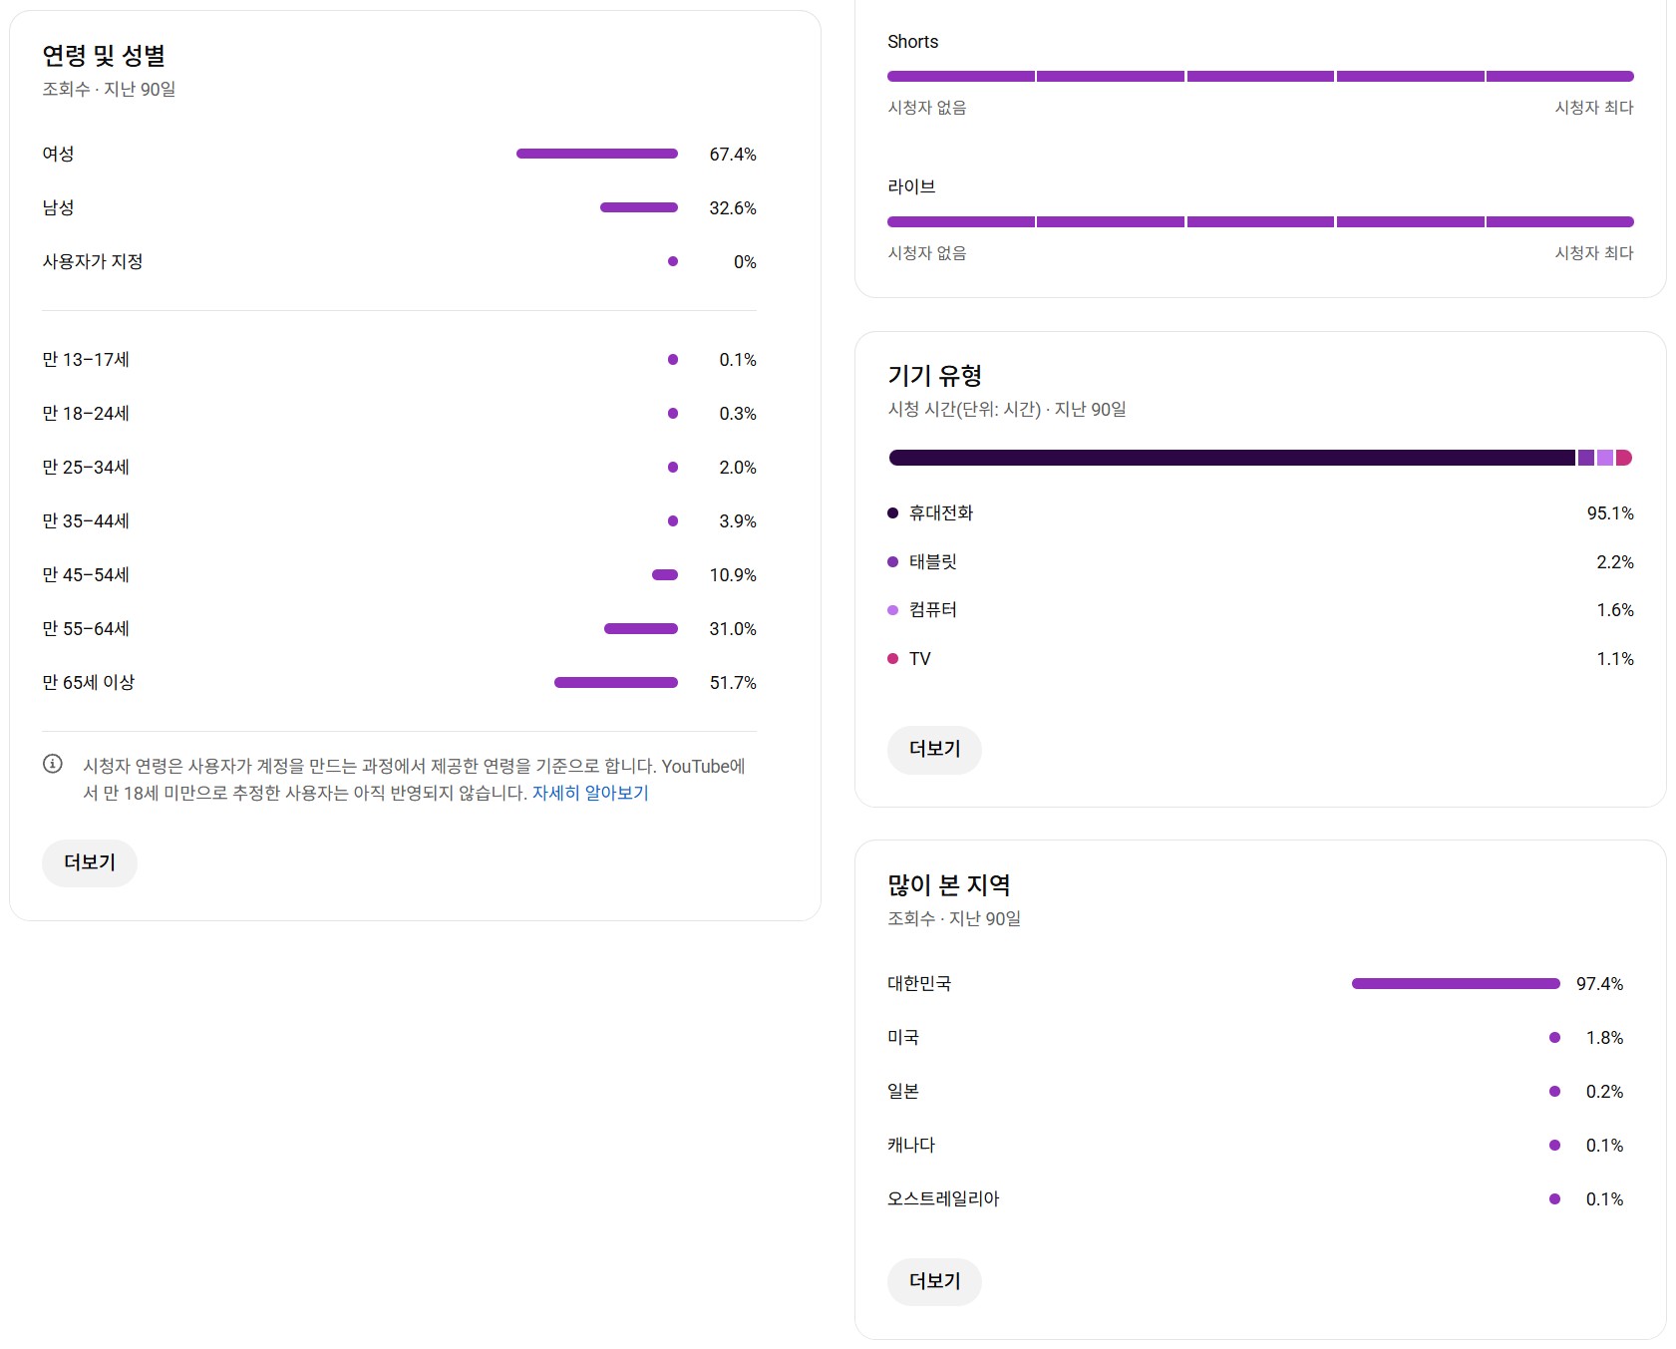Expand top regions with its 더보기 button

934,1281
